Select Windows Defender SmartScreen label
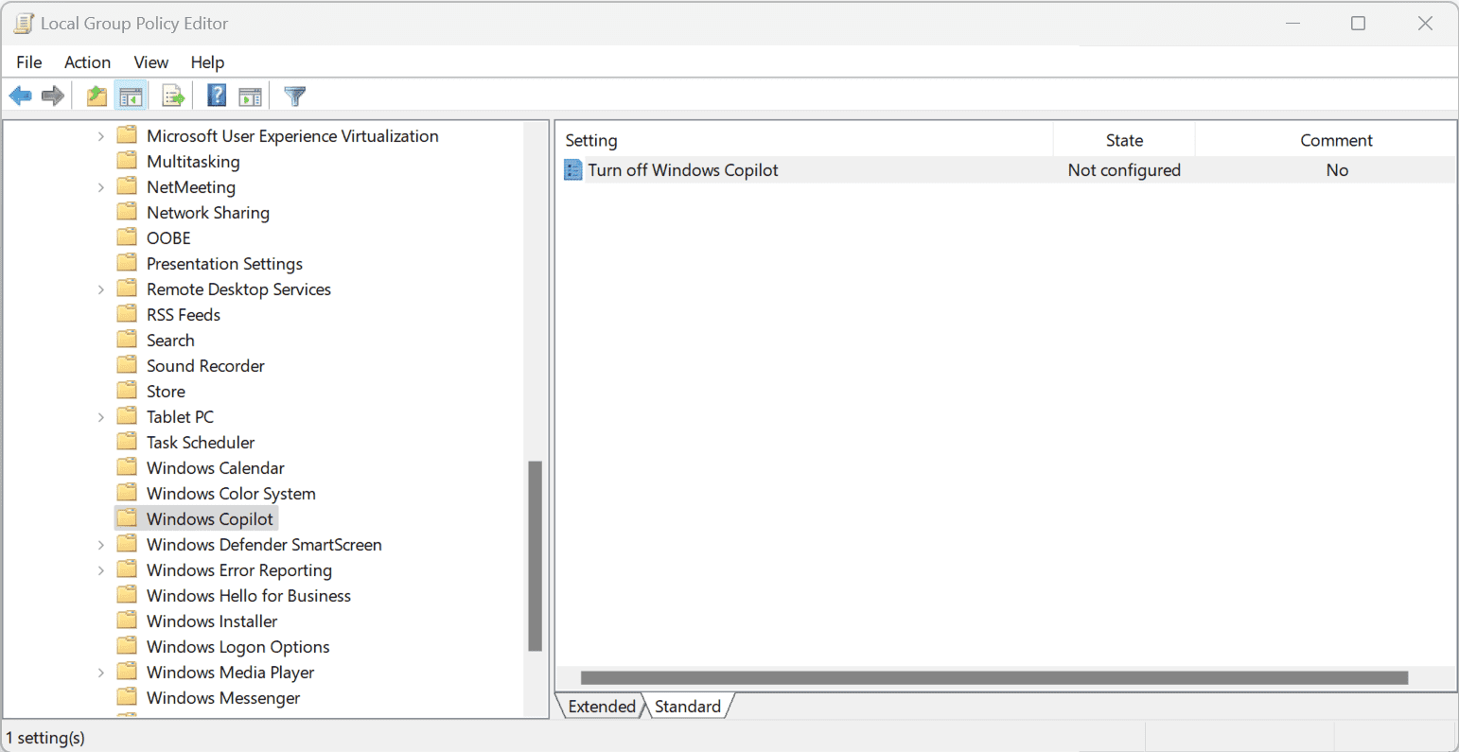The width and height of the screenshot is (1459, 752). [x=264, y=545]
